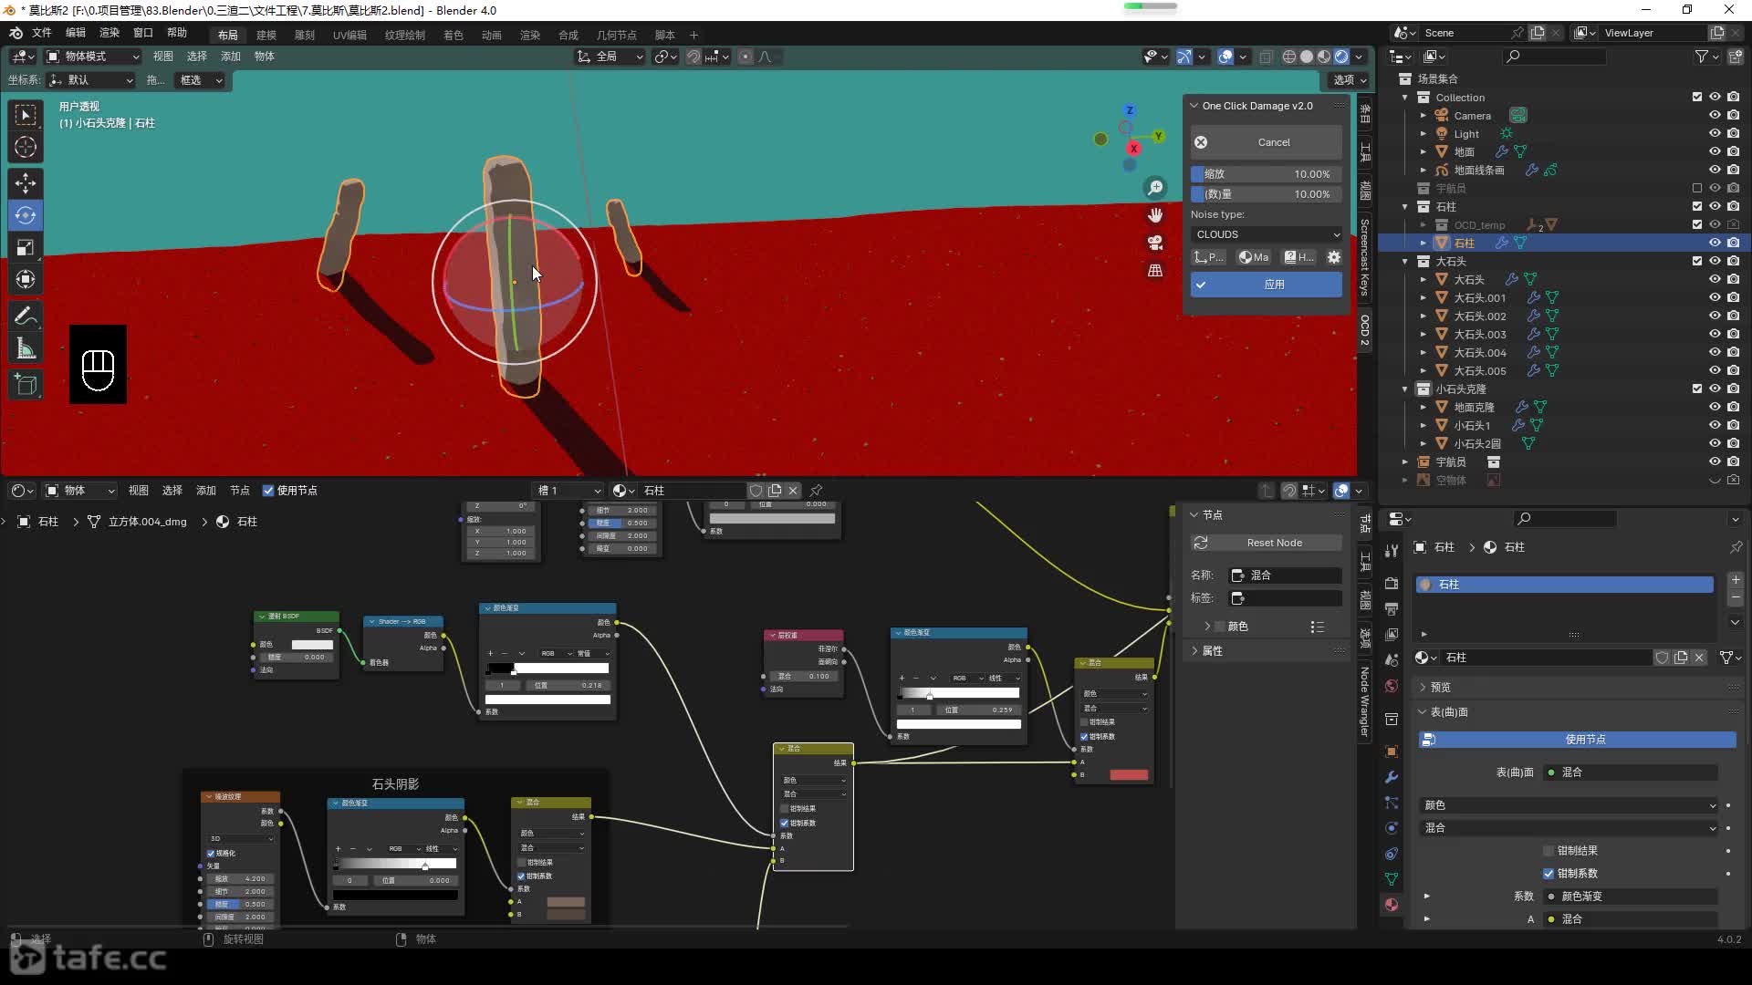Switch to the UV编辑 workspace tab
Image resolution: width=1752 pixels, height=985 pixels.
(349, 35)
